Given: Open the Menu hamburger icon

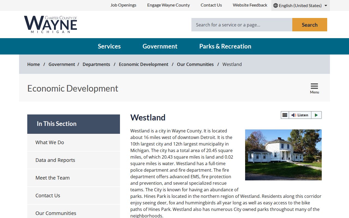Looking at the screenshot, I should pos(314,89).
